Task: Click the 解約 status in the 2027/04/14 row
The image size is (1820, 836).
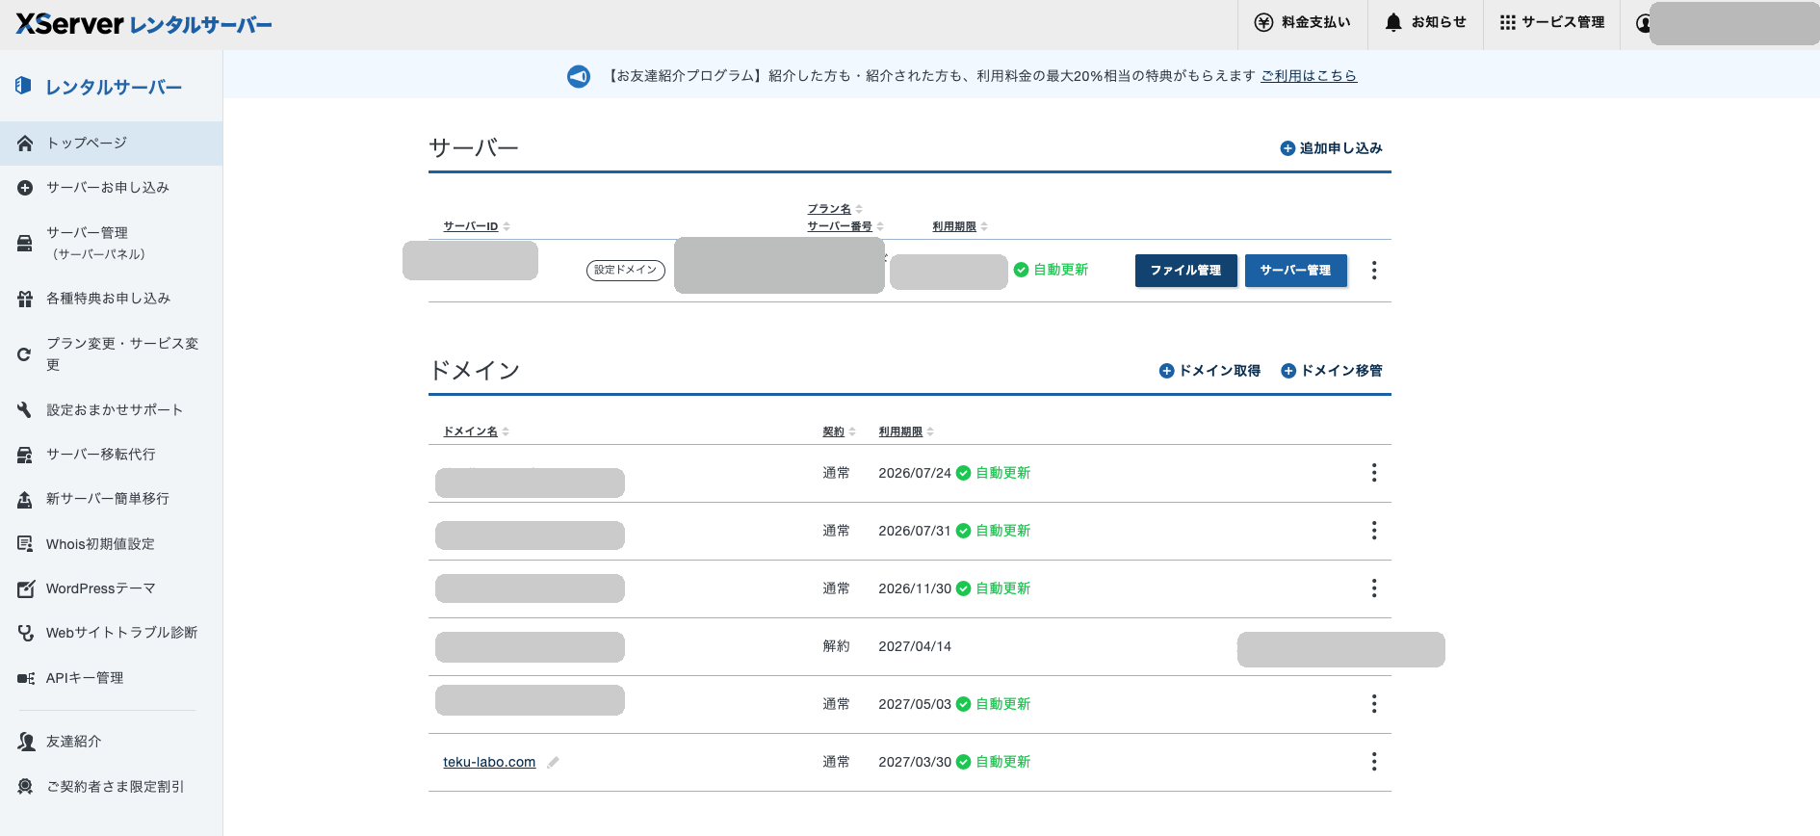Action: pyautogui.click(x=836, y=646)
